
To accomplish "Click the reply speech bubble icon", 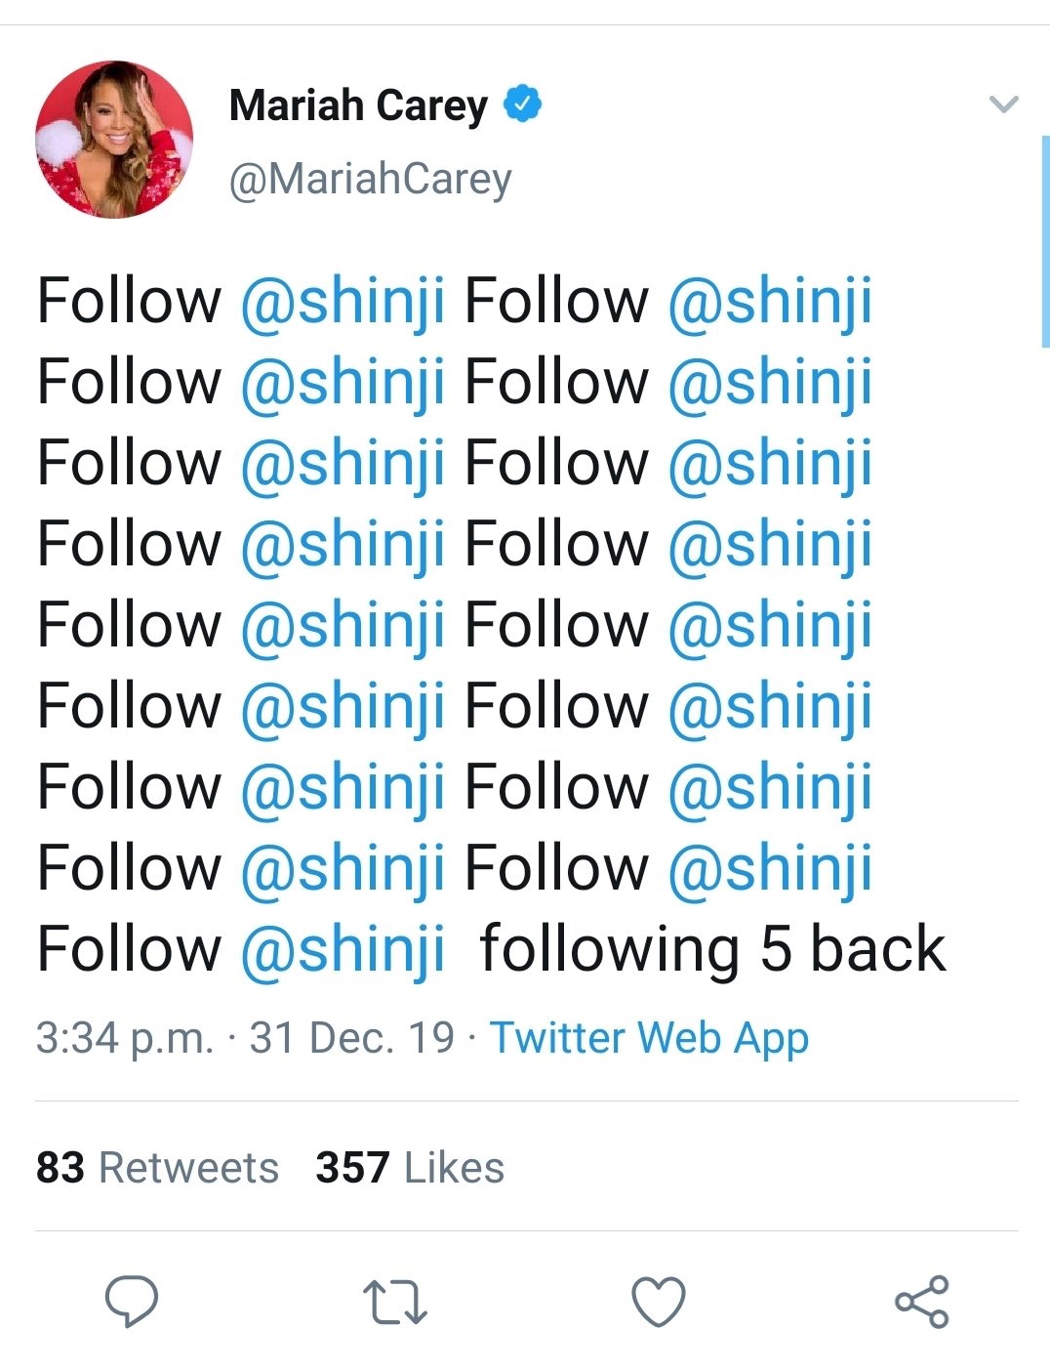I will pyautogui.click(x=132, y=1301).
